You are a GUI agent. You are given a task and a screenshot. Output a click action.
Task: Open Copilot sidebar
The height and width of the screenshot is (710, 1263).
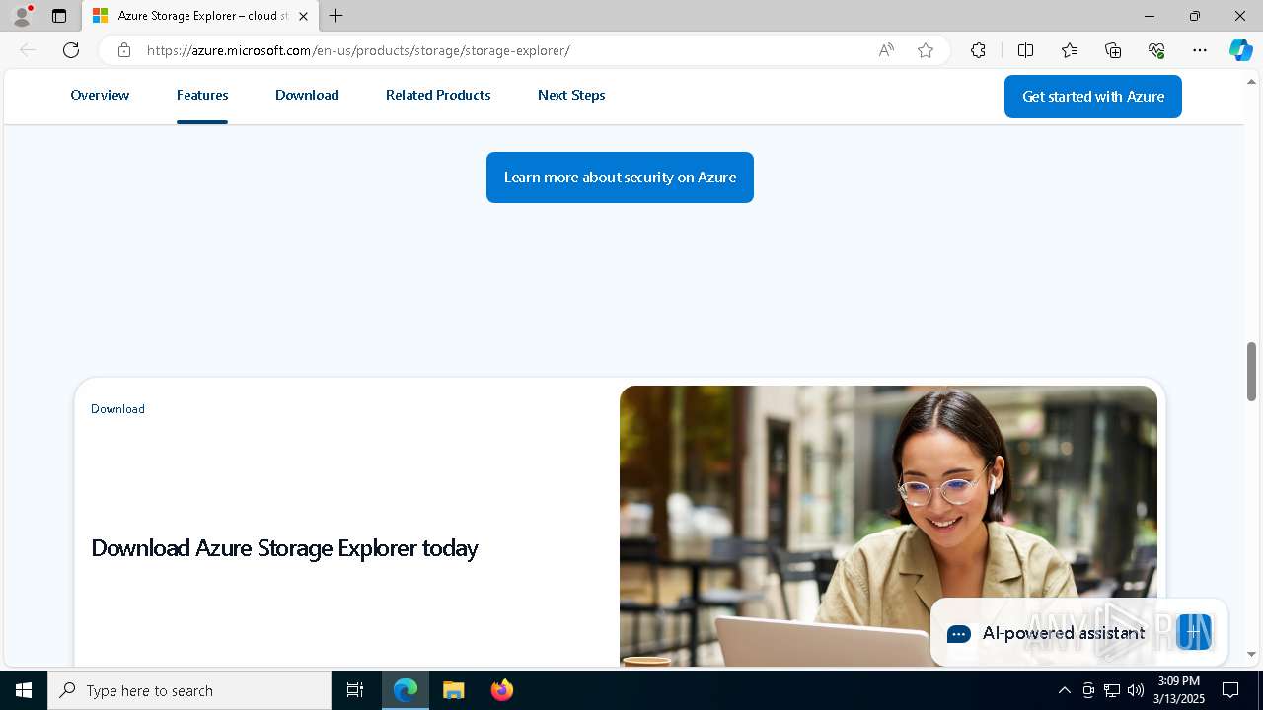click(x=1240, y=50)
